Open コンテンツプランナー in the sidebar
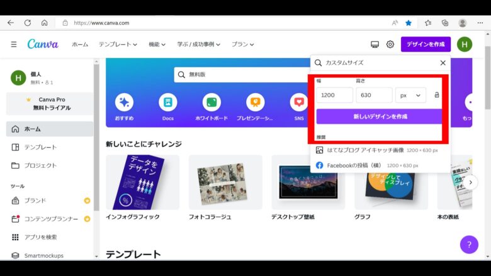Viewport: 491px width, 276px height. (50, 219)
